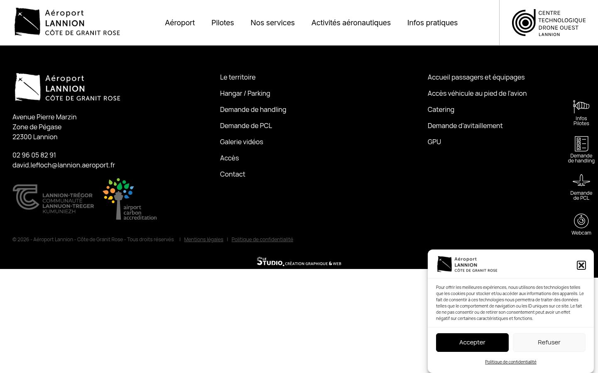Open the Mentions légales footer link

click(x=203, y=240)
